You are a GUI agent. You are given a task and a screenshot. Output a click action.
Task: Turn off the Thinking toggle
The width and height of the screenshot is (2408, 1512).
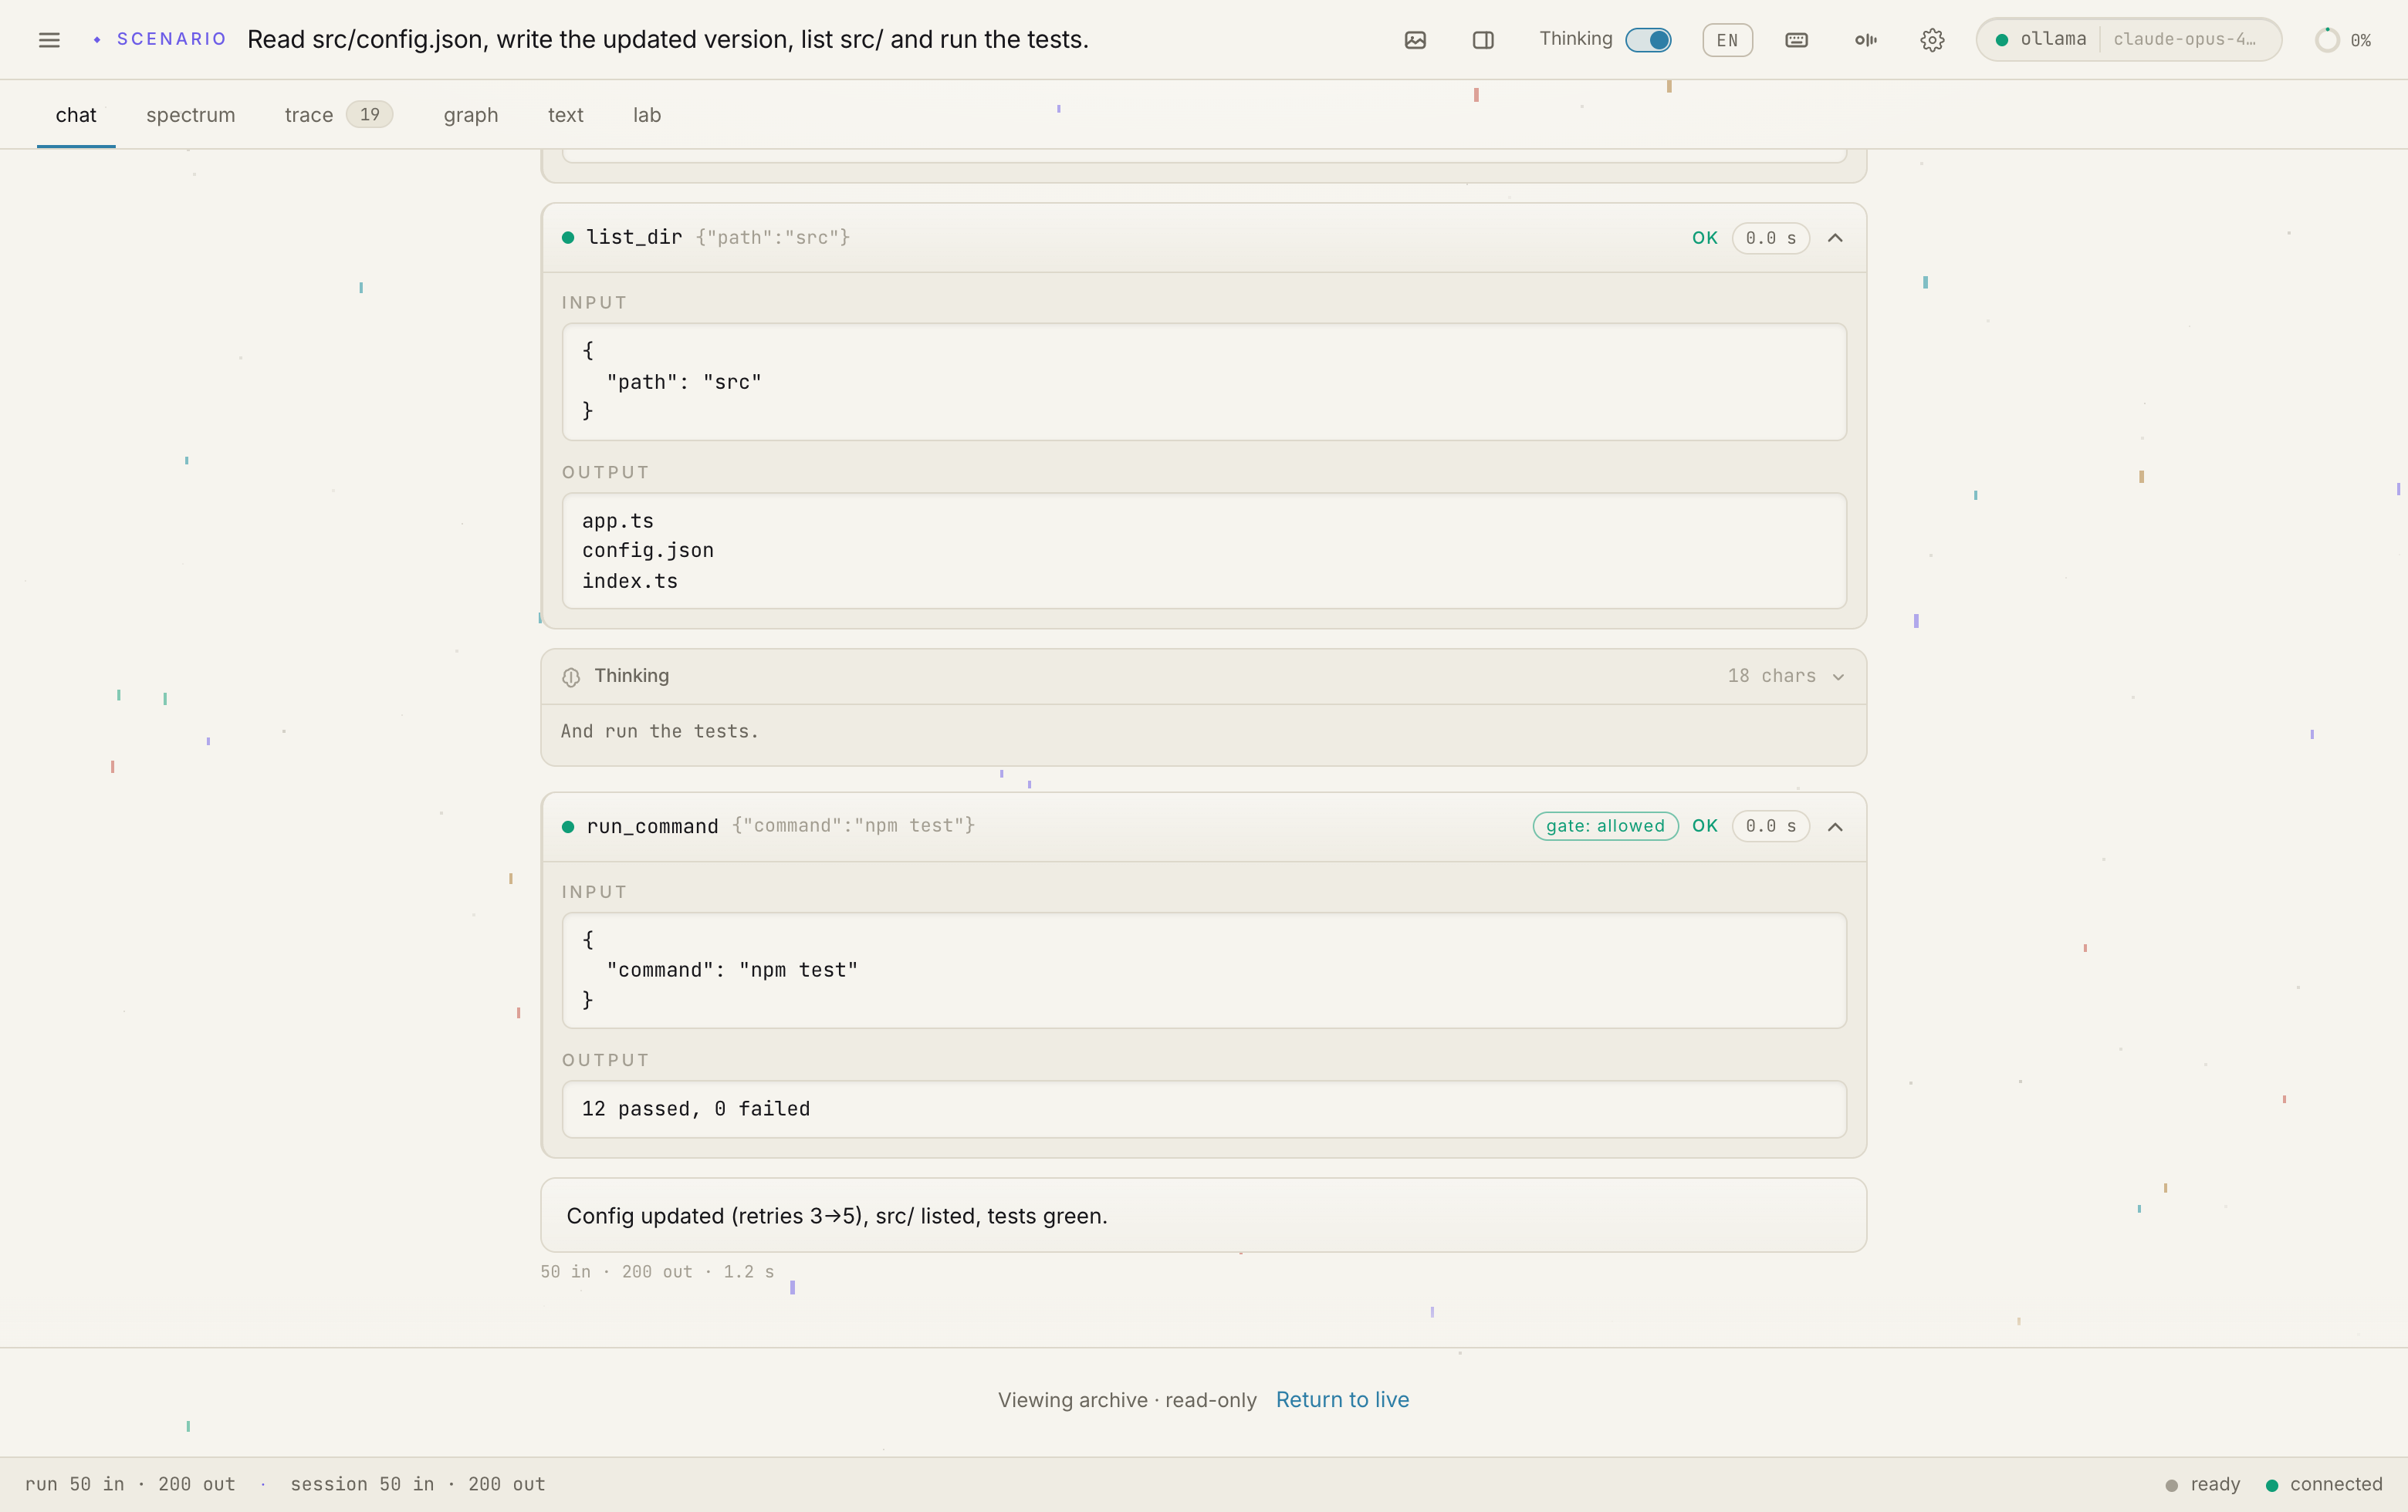(1648, 40)
